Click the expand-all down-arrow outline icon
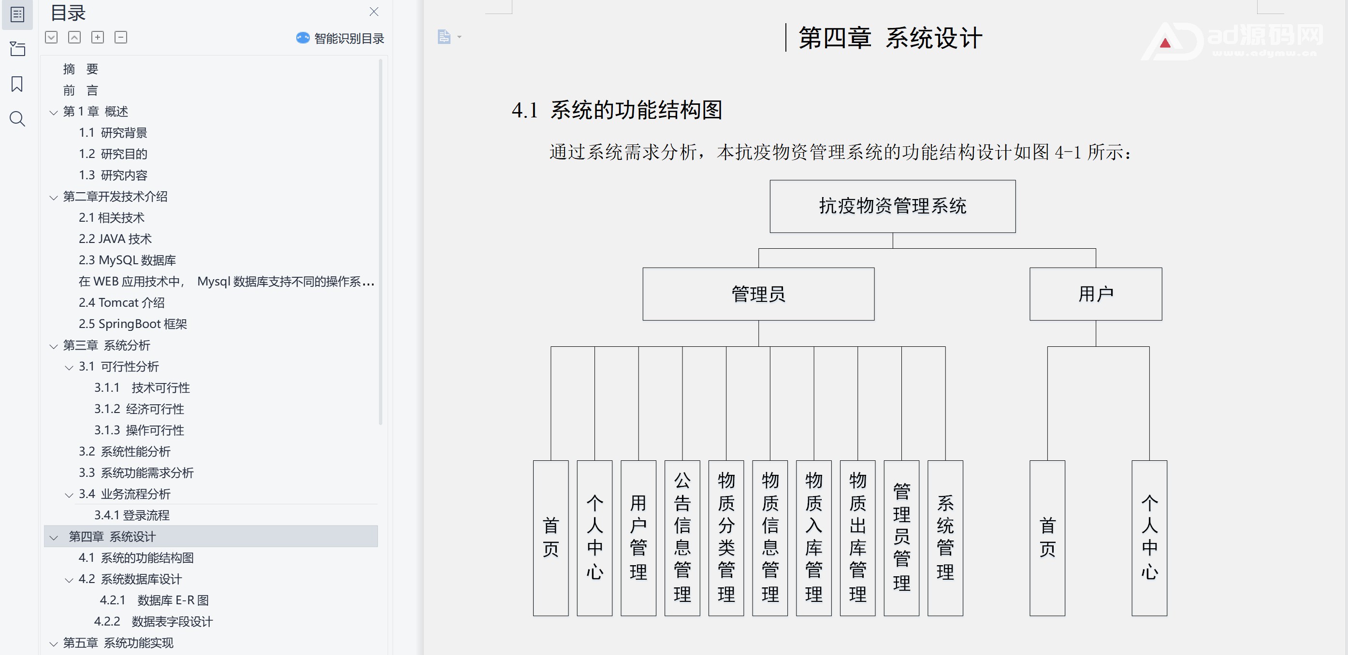The image size is (1348, 655). [51, 37]
